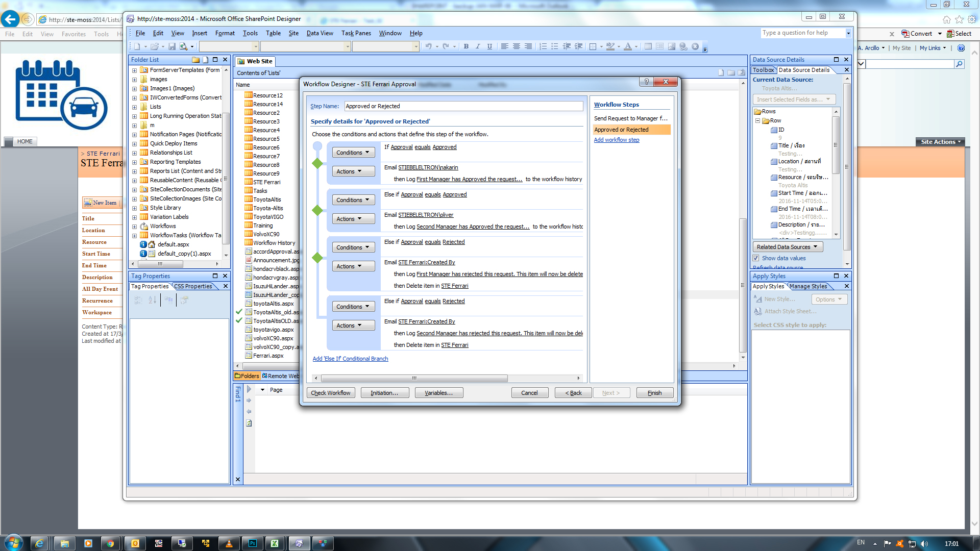Select the Insert Table icon

(648, 46)
